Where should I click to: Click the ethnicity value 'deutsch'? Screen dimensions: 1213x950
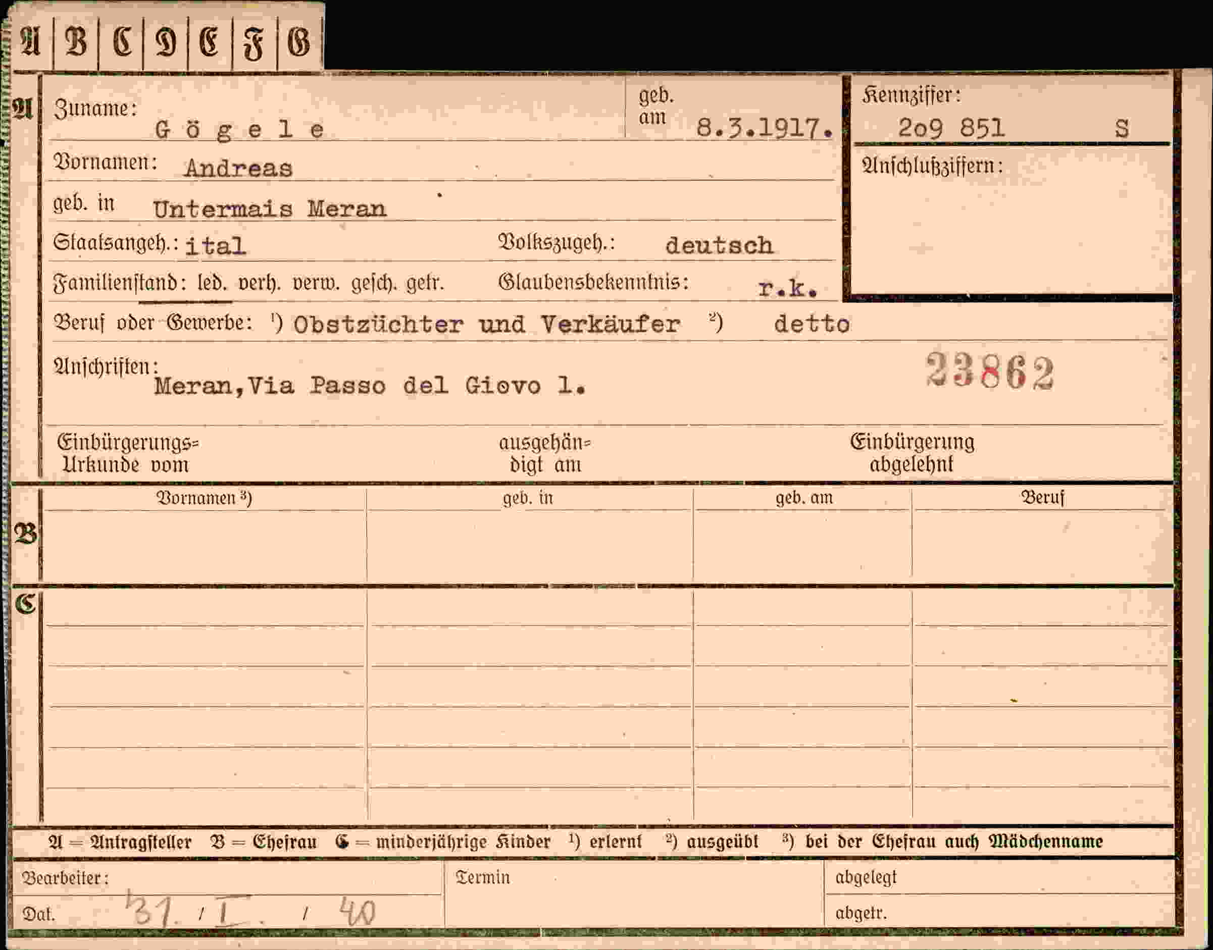point(719,245)
